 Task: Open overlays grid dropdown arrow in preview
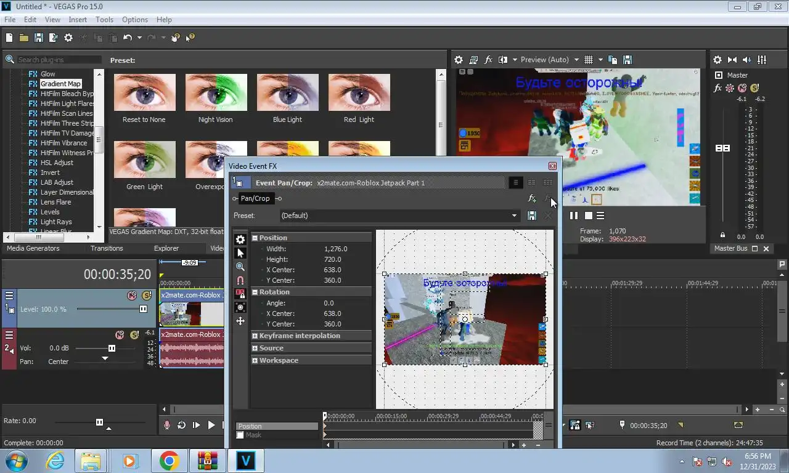[x=600, y=60]
